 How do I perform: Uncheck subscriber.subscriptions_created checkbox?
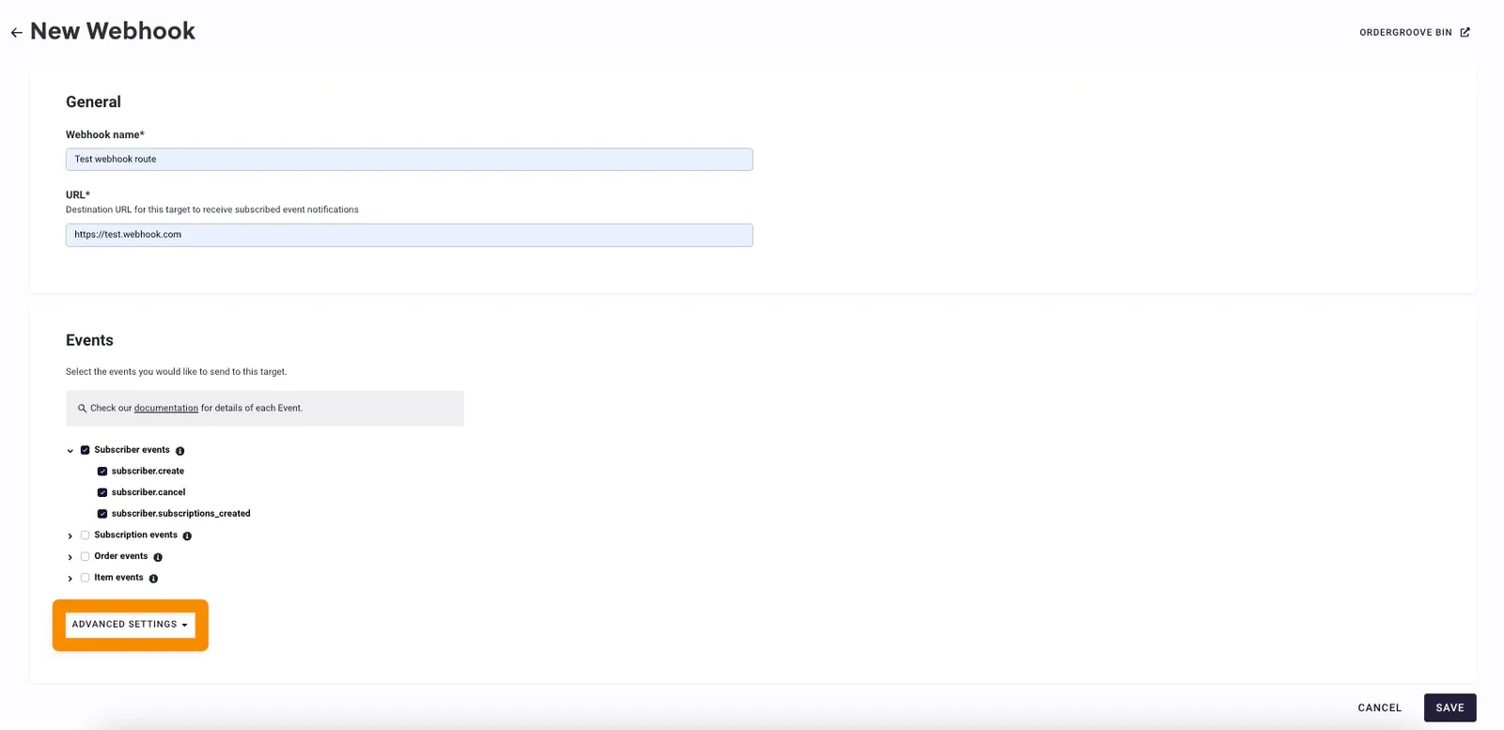click(102, 514)
